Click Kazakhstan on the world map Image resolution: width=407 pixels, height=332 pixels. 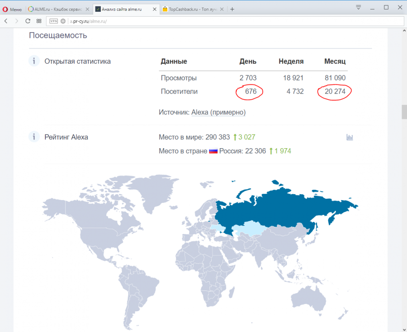point(251,229)
